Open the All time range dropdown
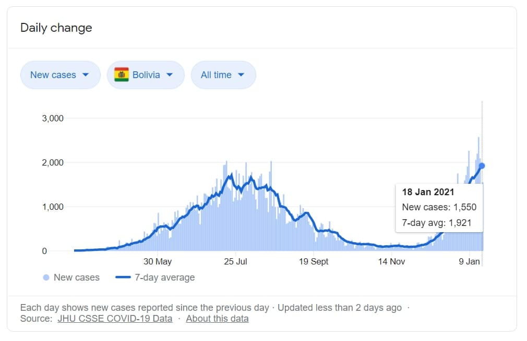 click(223, 75)
